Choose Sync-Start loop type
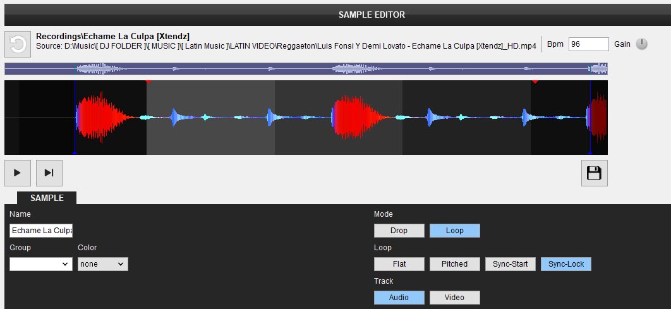 coord(510,264)
